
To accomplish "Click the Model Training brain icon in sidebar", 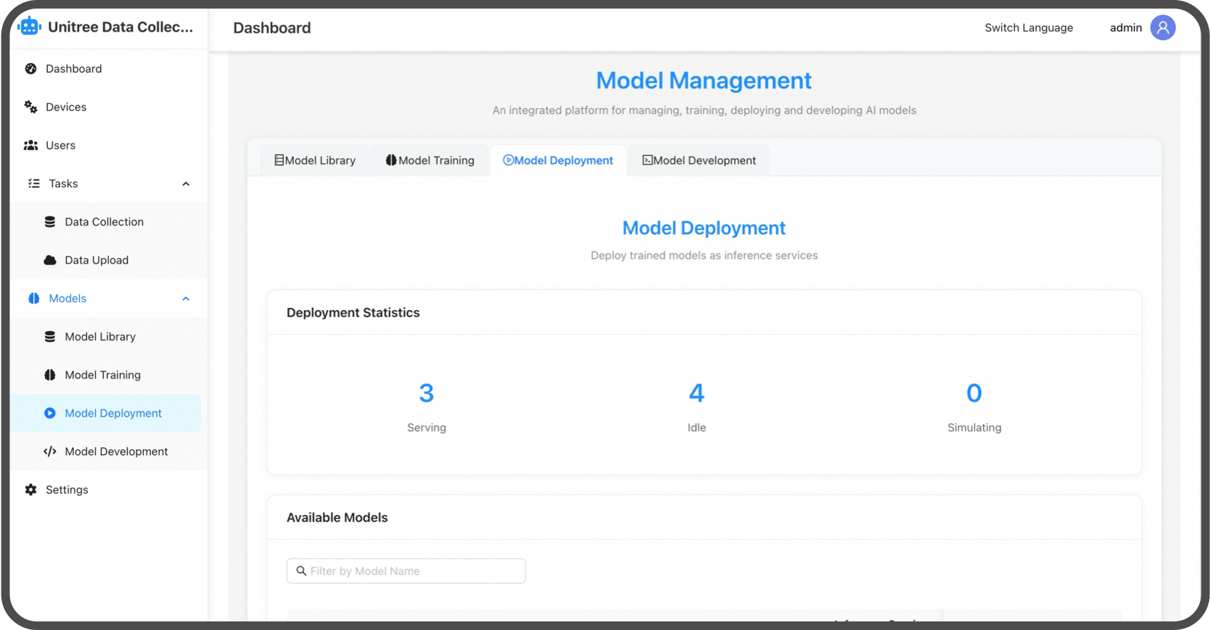I will [50, 375].
